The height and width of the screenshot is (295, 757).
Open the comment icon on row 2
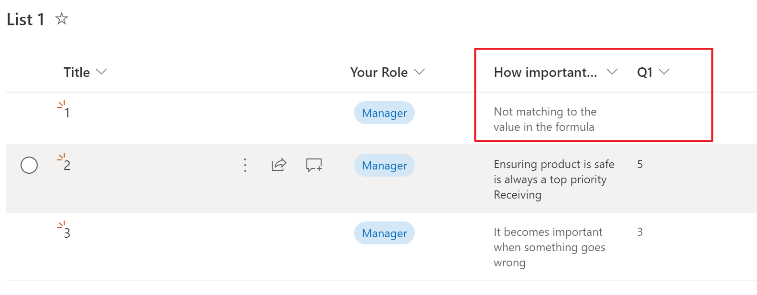314,165
